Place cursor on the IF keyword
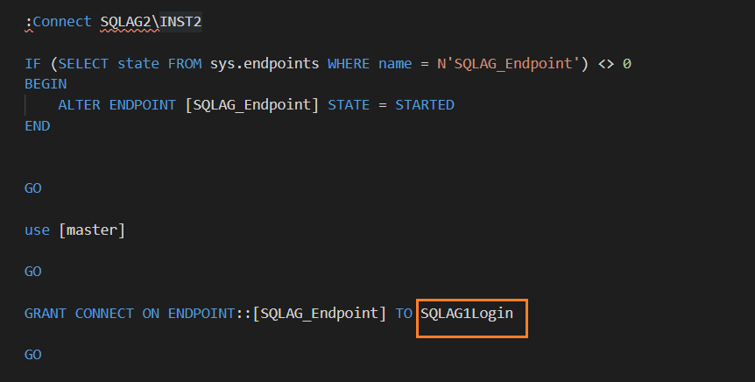This screenshot has width=755, height=382. (32, 64)
